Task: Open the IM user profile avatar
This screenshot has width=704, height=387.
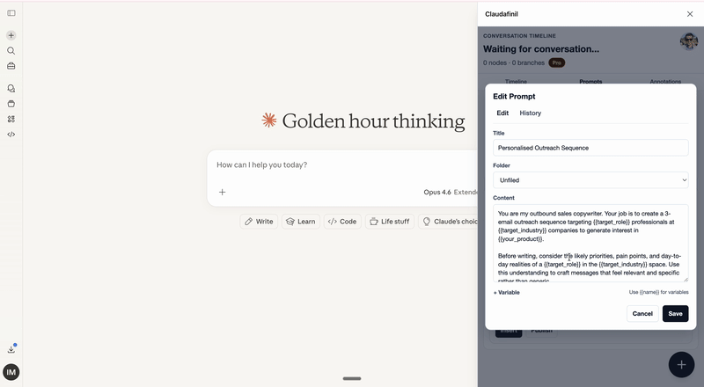Action: [11, 372]
